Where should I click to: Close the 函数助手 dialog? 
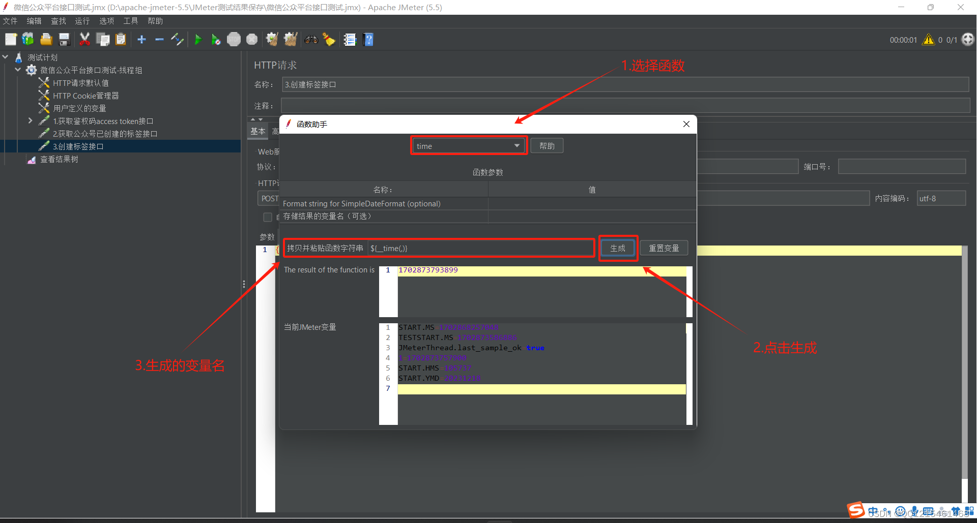[686, 124]
